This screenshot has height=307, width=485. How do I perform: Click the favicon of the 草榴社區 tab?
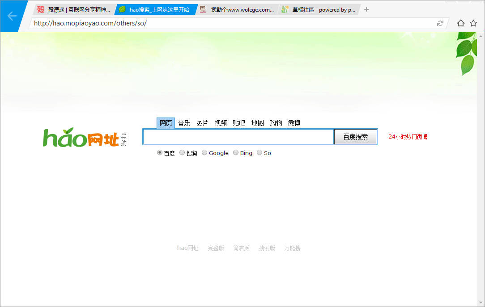click(x=285, y=9)
